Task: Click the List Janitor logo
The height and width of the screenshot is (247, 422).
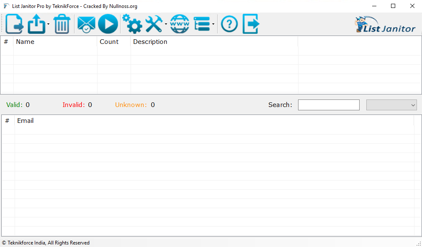Action: click(x=385, y=25)
